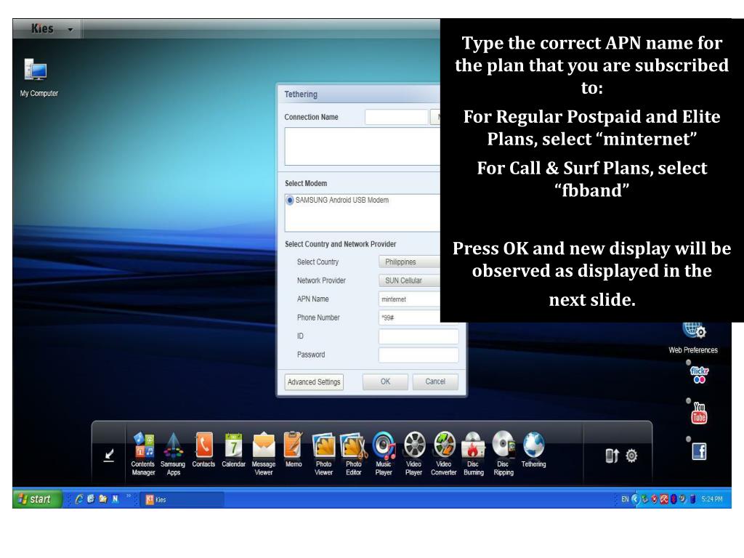744x558 pixels.
Task: Click the Connection Name input field
Action: point(396,117)
